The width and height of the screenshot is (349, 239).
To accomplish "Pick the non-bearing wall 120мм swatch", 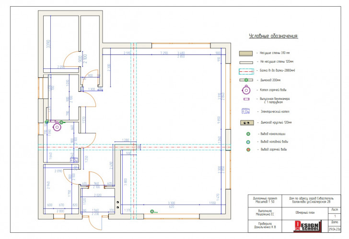I will click(246, 62).
